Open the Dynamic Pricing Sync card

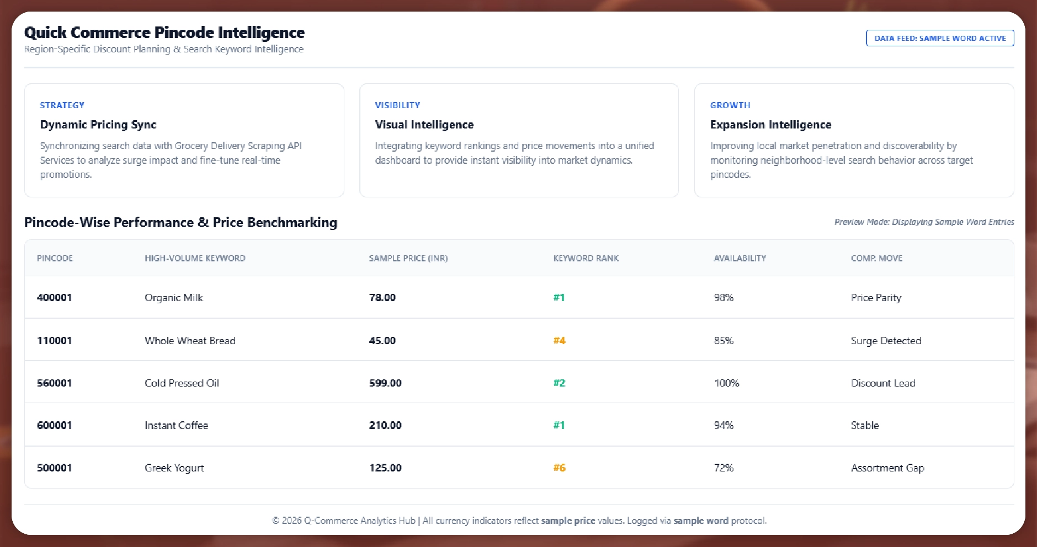click(184, 140)
